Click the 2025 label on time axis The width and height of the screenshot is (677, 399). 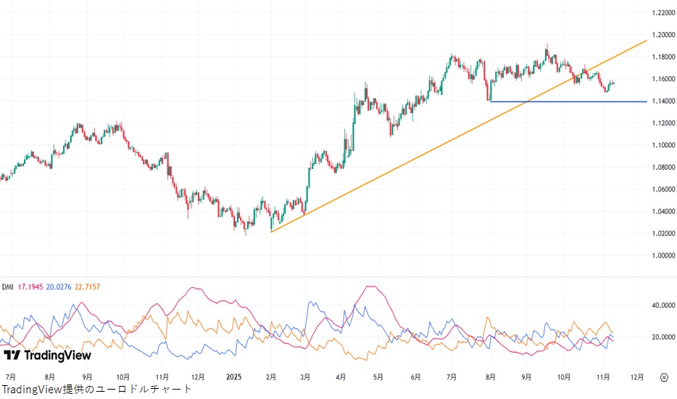(233, 377)
